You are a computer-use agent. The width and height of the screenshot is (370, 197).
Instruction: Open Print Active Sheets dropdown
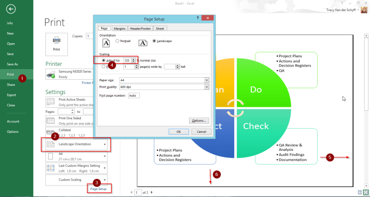click(x=69, y=102)
